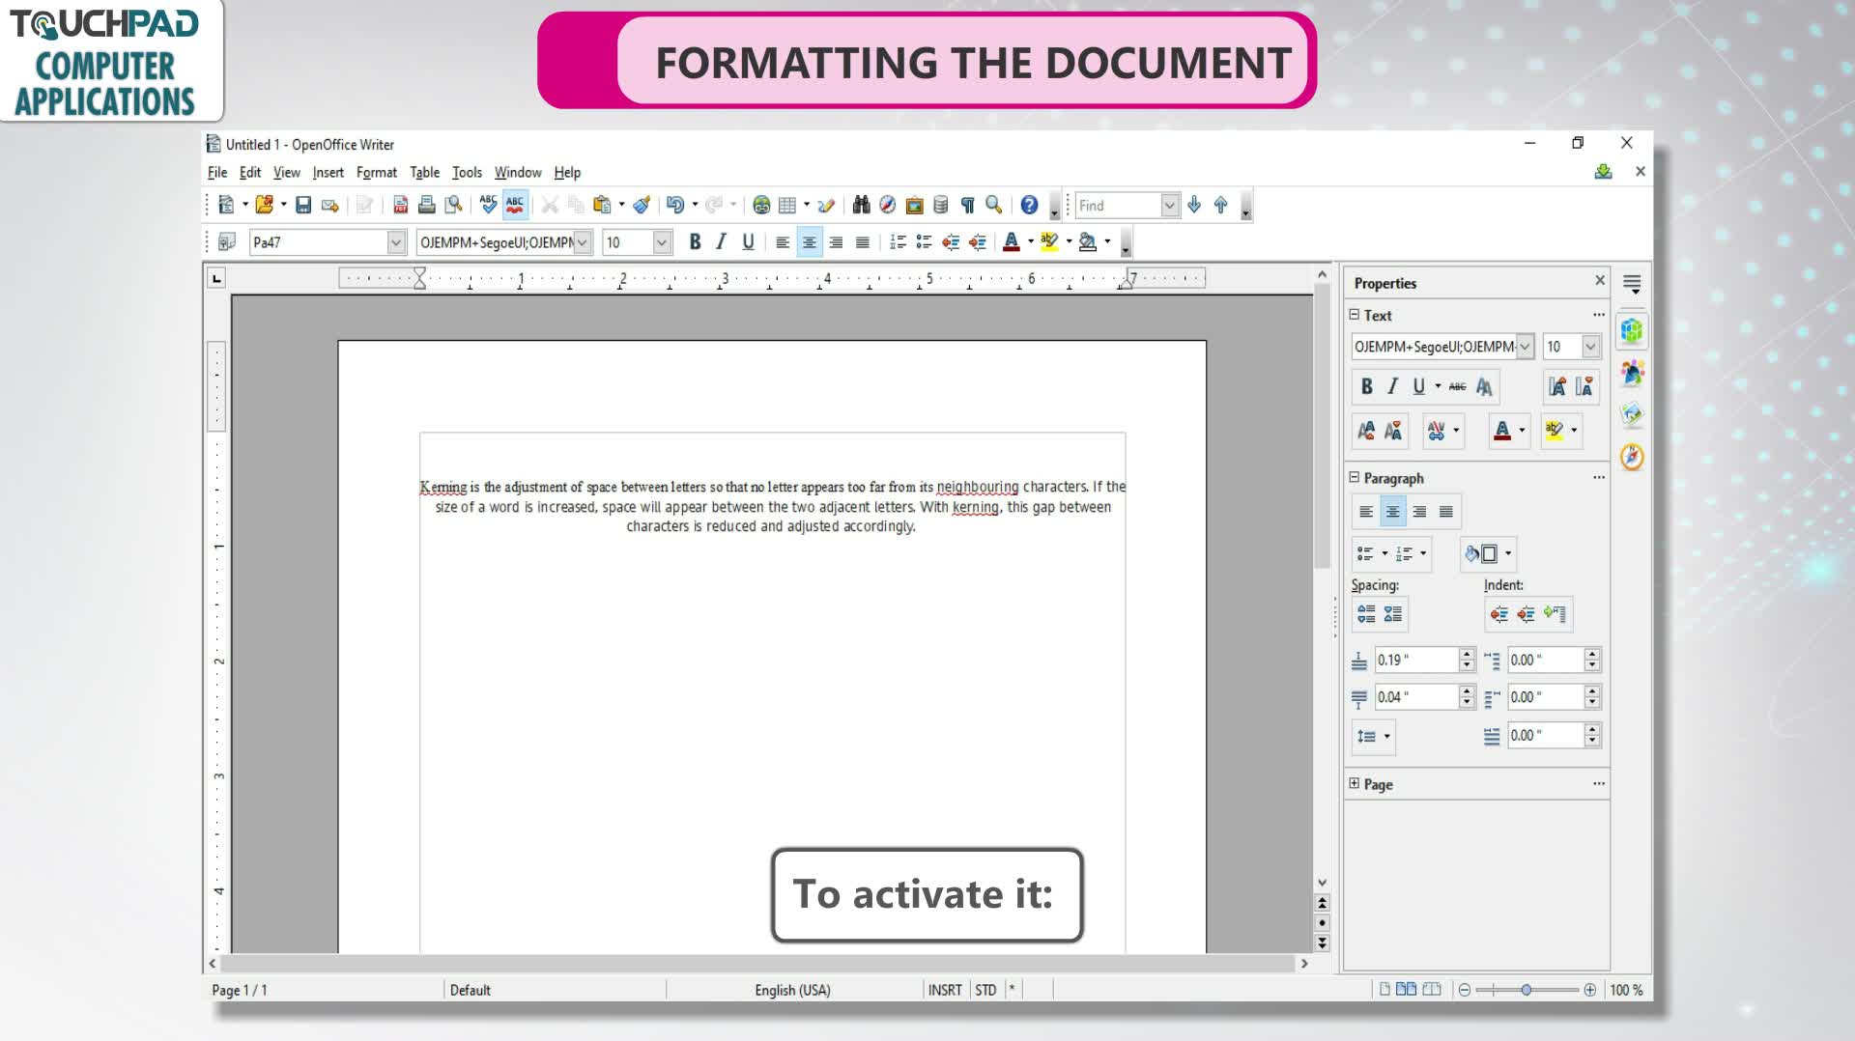Open Page Preview from toolbar
The height and width of the screenshot is (1041, 1855).
pos(453,205)
